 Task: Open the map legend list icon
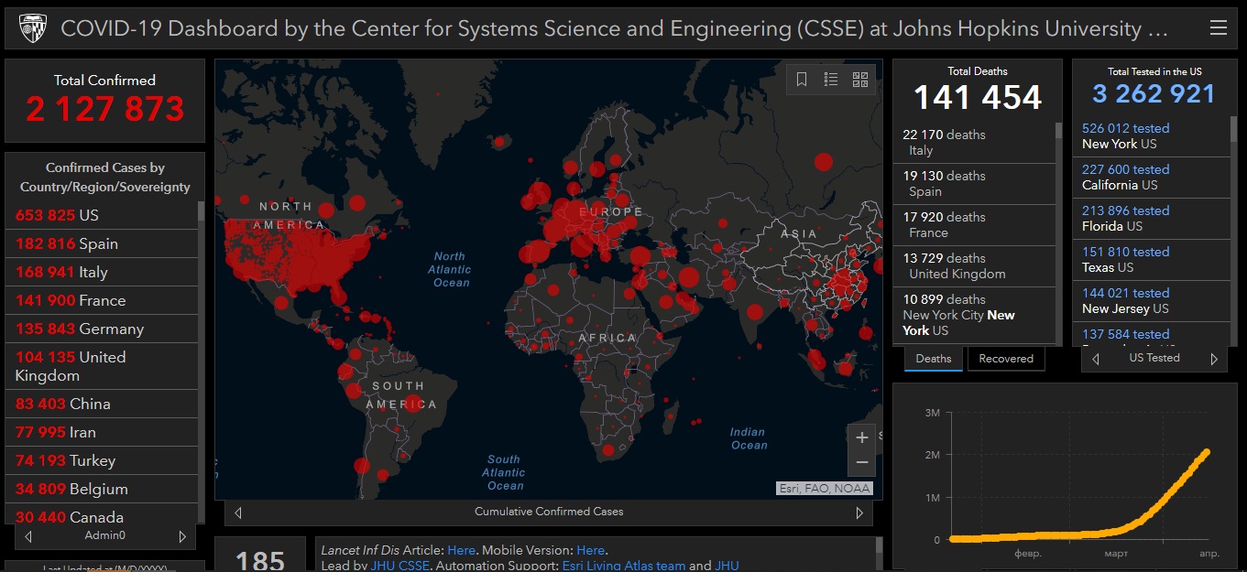831,80
